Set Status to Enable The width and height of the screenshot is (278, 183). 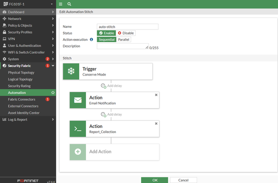tap(106, 33)
